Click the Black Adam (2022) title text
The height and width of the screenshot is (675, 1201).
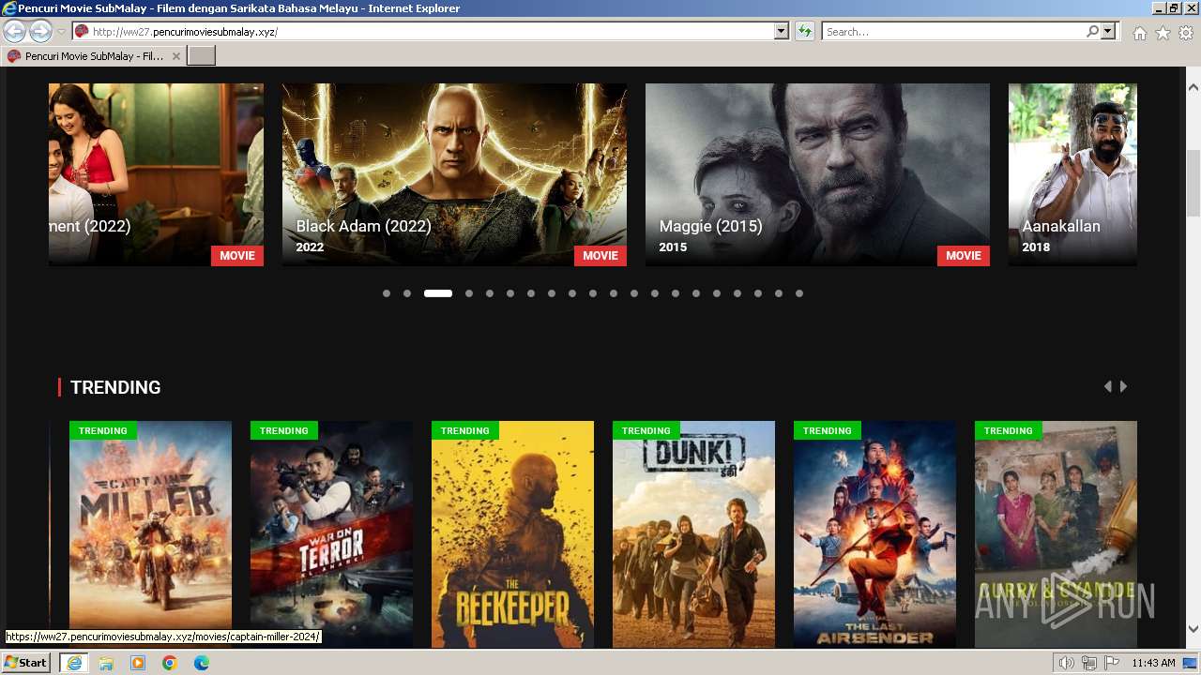click(x=363, y=226)
